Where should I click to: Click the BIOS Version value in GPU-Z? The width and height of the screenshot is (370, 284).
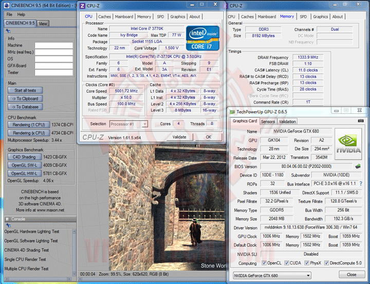point(306,166)
